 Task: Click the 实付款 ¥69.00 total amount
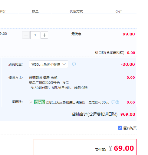click(x=114, y=148)
